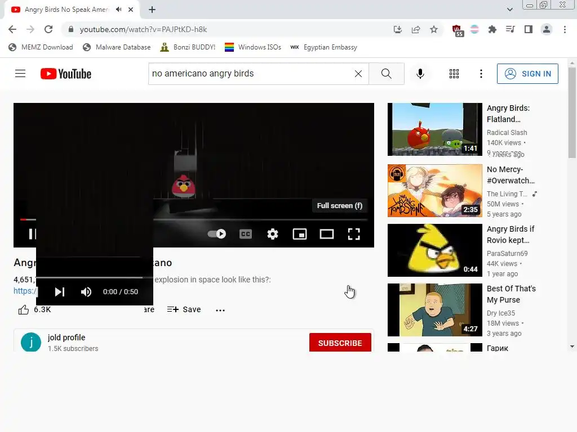577x432 pixels.
Task: Click the YouTube logo to go home
Action: 66,74
